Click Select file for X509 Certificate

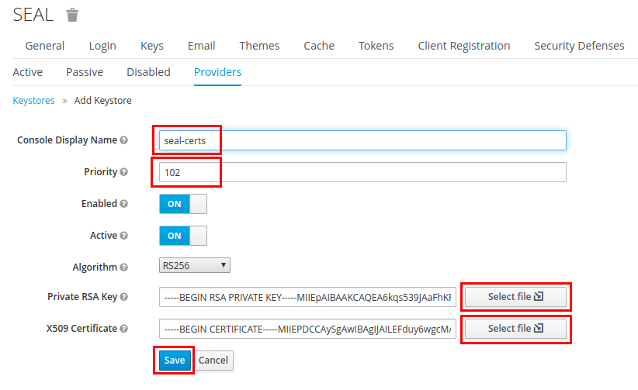pos(515,329)
